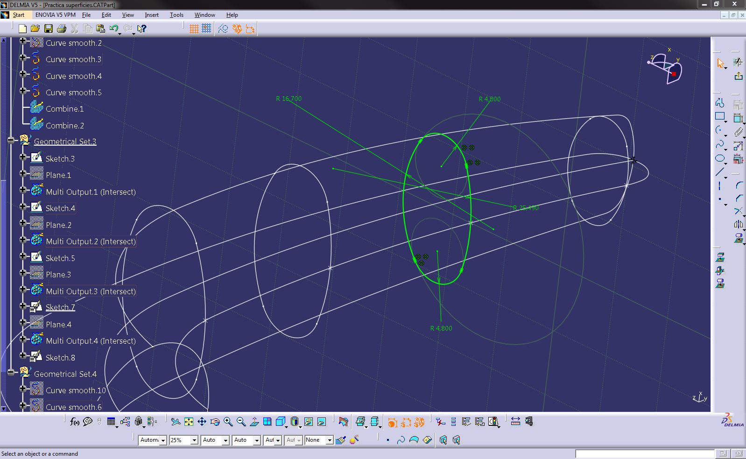The image size is (746, 459).
Task: Click the Undo arrow icon
Action: coord(113,28)
